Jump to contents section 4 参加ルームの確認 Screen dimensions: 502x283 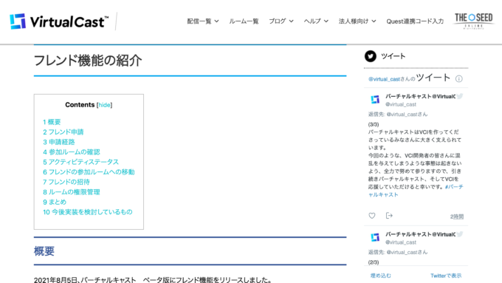[72, 151]
